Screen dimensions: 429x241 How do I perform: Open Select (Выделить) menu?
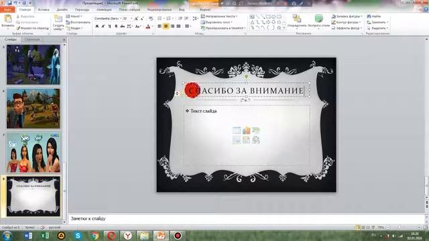pyautogui.click(x=377, y=28)
